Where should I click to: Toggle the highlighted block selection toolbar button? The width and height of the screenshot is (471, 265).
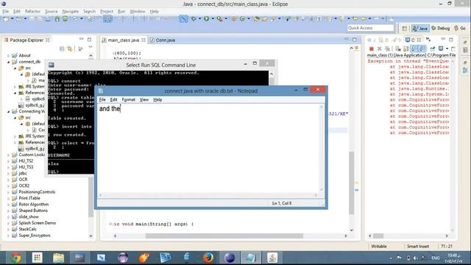coord(183,18)
